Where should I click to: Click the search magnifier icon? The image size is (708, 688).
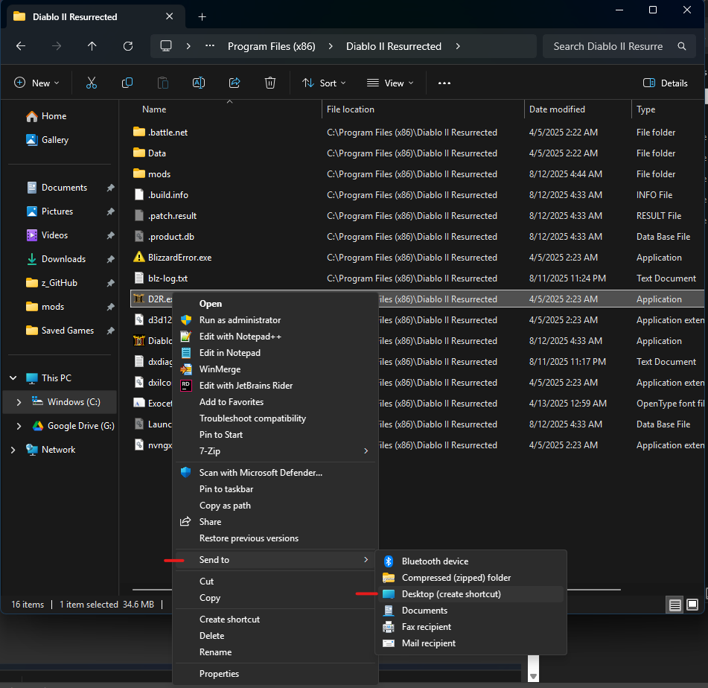[x=682, y=46]
